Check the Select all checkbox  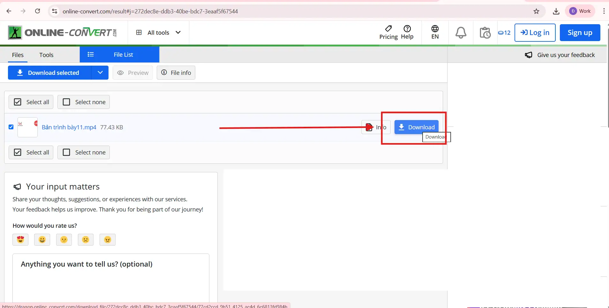[x=18, y=102]
